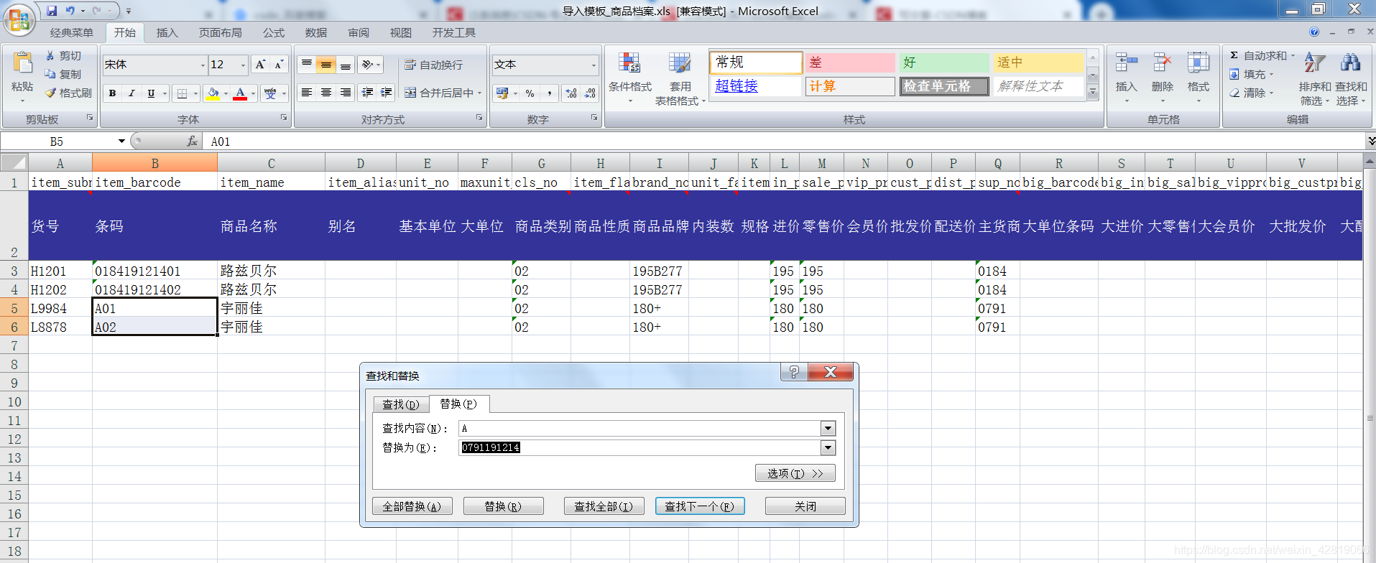Expand the Name Box dropdown arrow
This screenshot has height=563, width=1376.
[x=121, y=141]
